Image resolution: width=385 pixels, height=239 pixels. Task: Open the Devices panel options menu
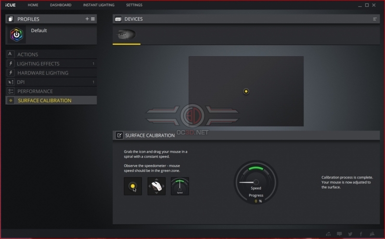375,19
